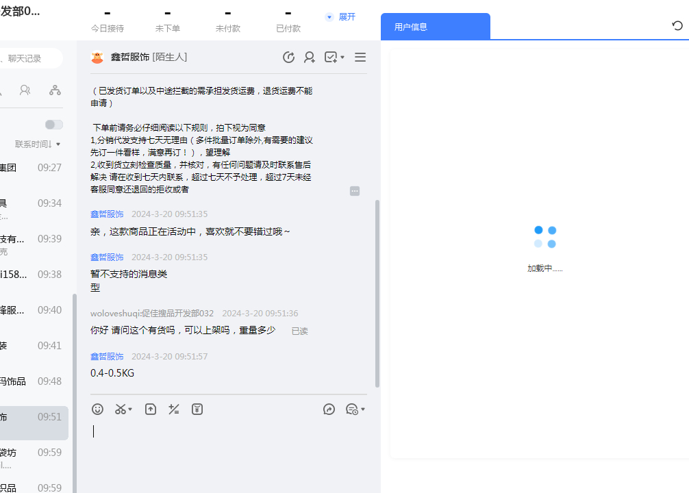
Task: Click the yen payment icon
Action: click(197, 409)
